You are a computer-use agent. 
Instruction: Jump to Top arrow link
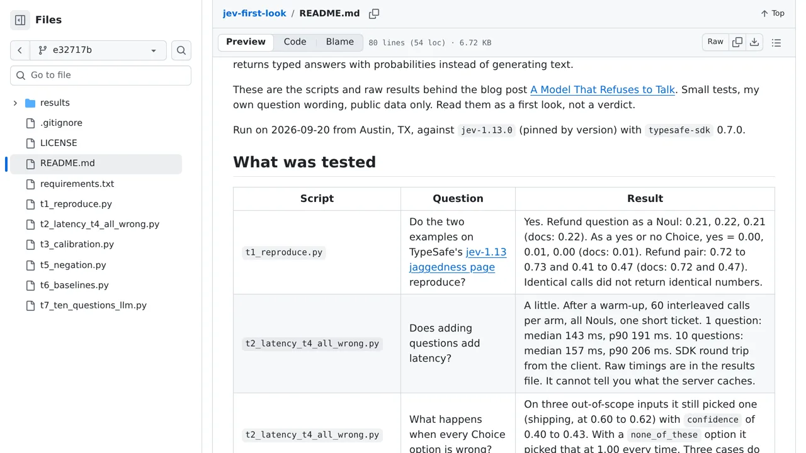point(773,13)
